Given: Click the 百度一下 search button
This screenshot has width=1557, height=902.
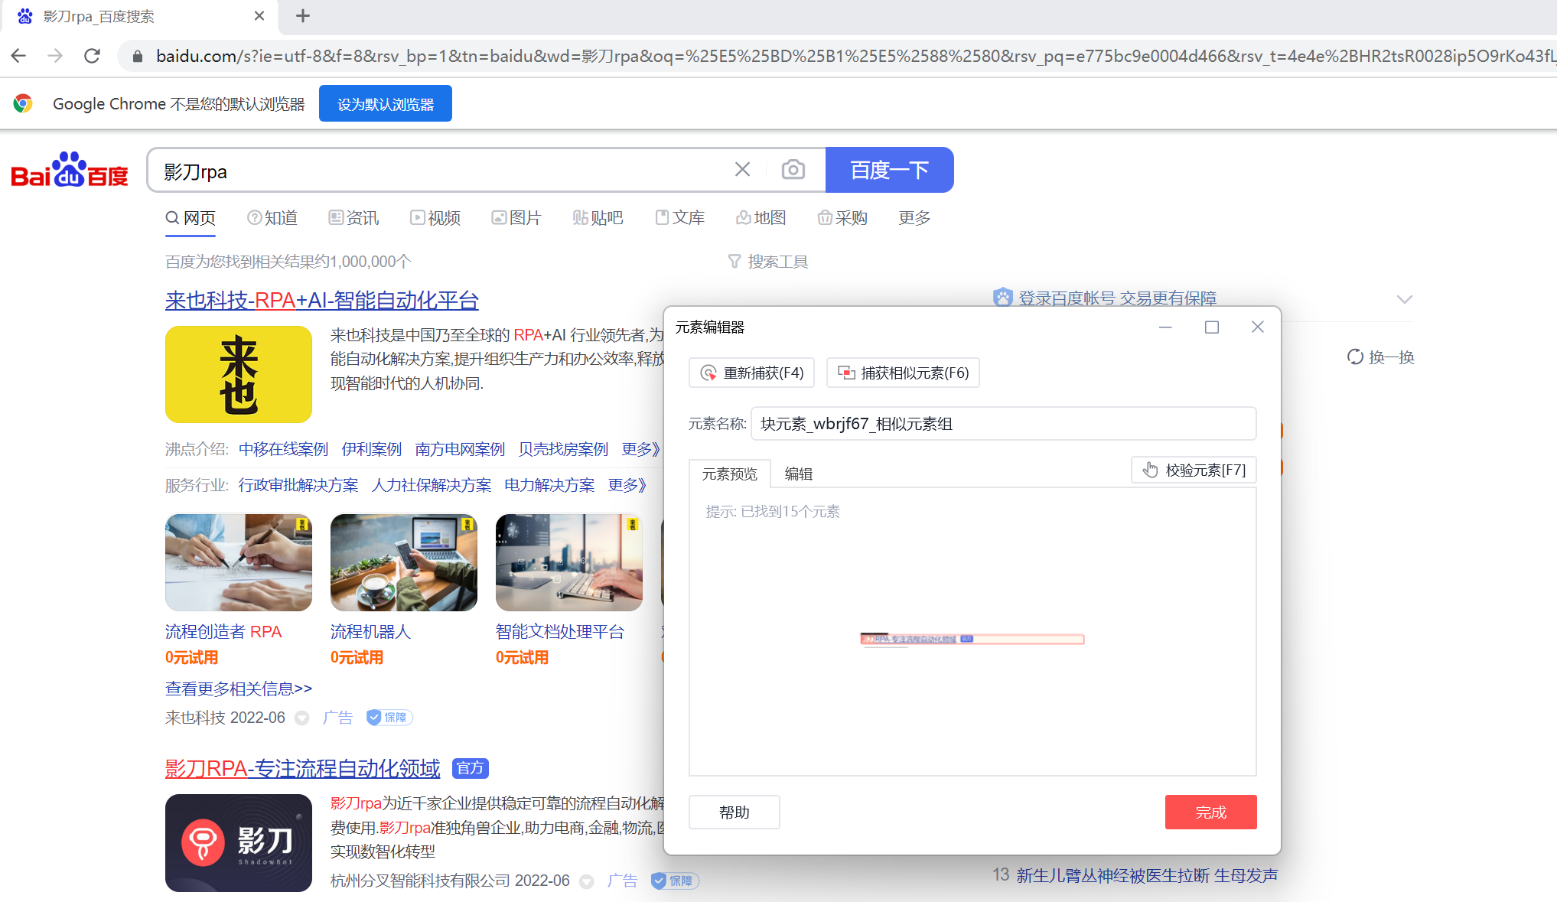Looking at the screenshot, I should [889, 170].
